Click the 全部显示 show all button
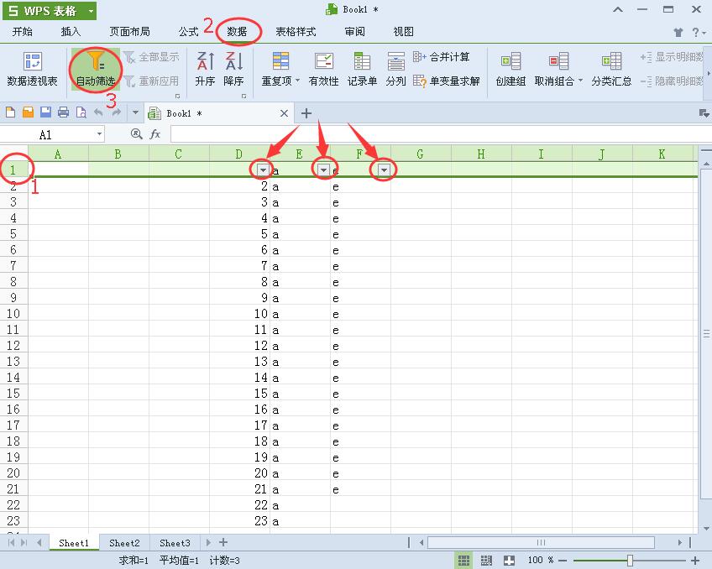Screen dimensions: 712x569 [152, 57]
